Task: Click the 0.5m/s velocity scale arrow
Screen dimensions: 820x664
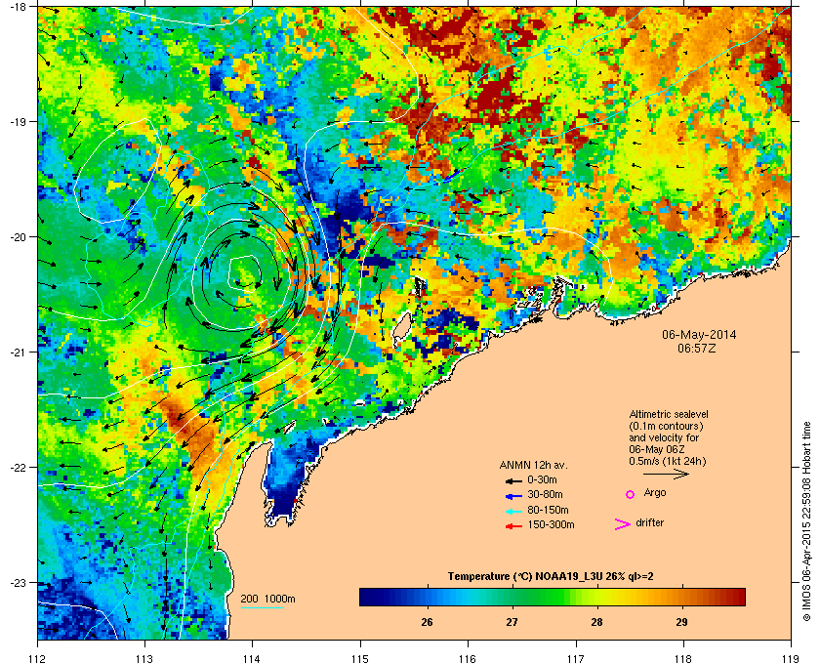Action: click(666, 474)
